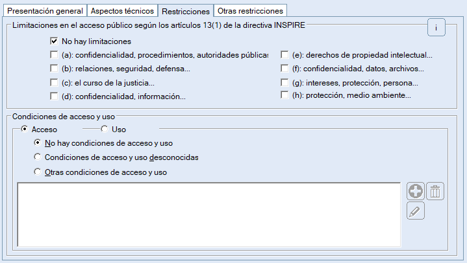Enable (h) protección, medio ambiente
Image resolution: width=467 pixels, height=263 pixels.
284,96
